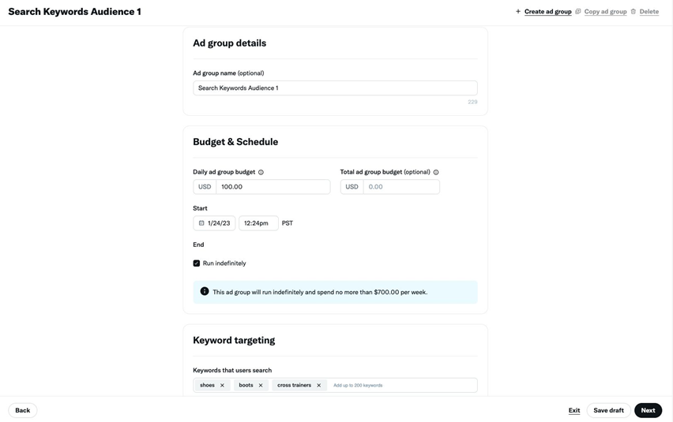Remove the "cross trainers" keyword chip
This screenshot has height=422, width=673.
319,386
